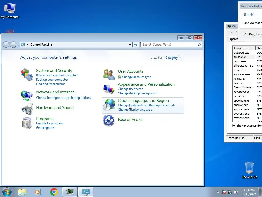262x197 pixels.
Task: Click the search magnifier icon in Control Panel
Action: [x=199, y=45]
